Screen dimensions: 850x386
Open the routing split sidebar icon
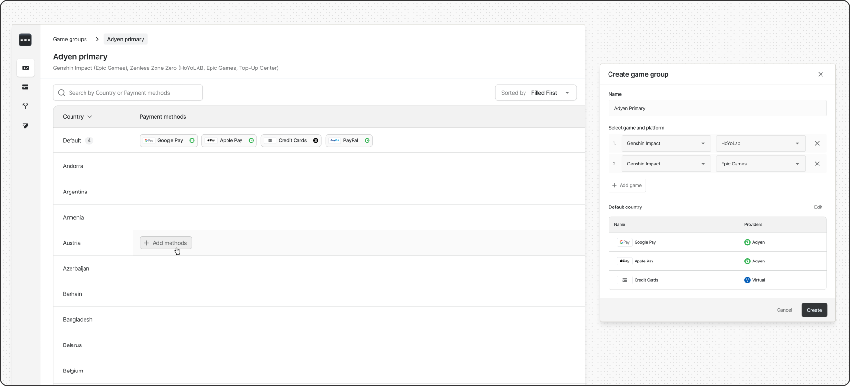(x=26, y=106)
